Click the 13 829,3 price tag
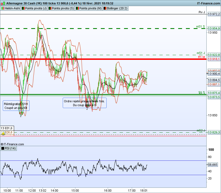This screenshot has height=193, width=221. point(214,132)
